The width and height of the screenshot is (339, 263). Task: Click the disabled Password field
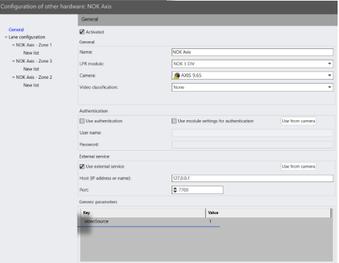[x=252, y=144]
